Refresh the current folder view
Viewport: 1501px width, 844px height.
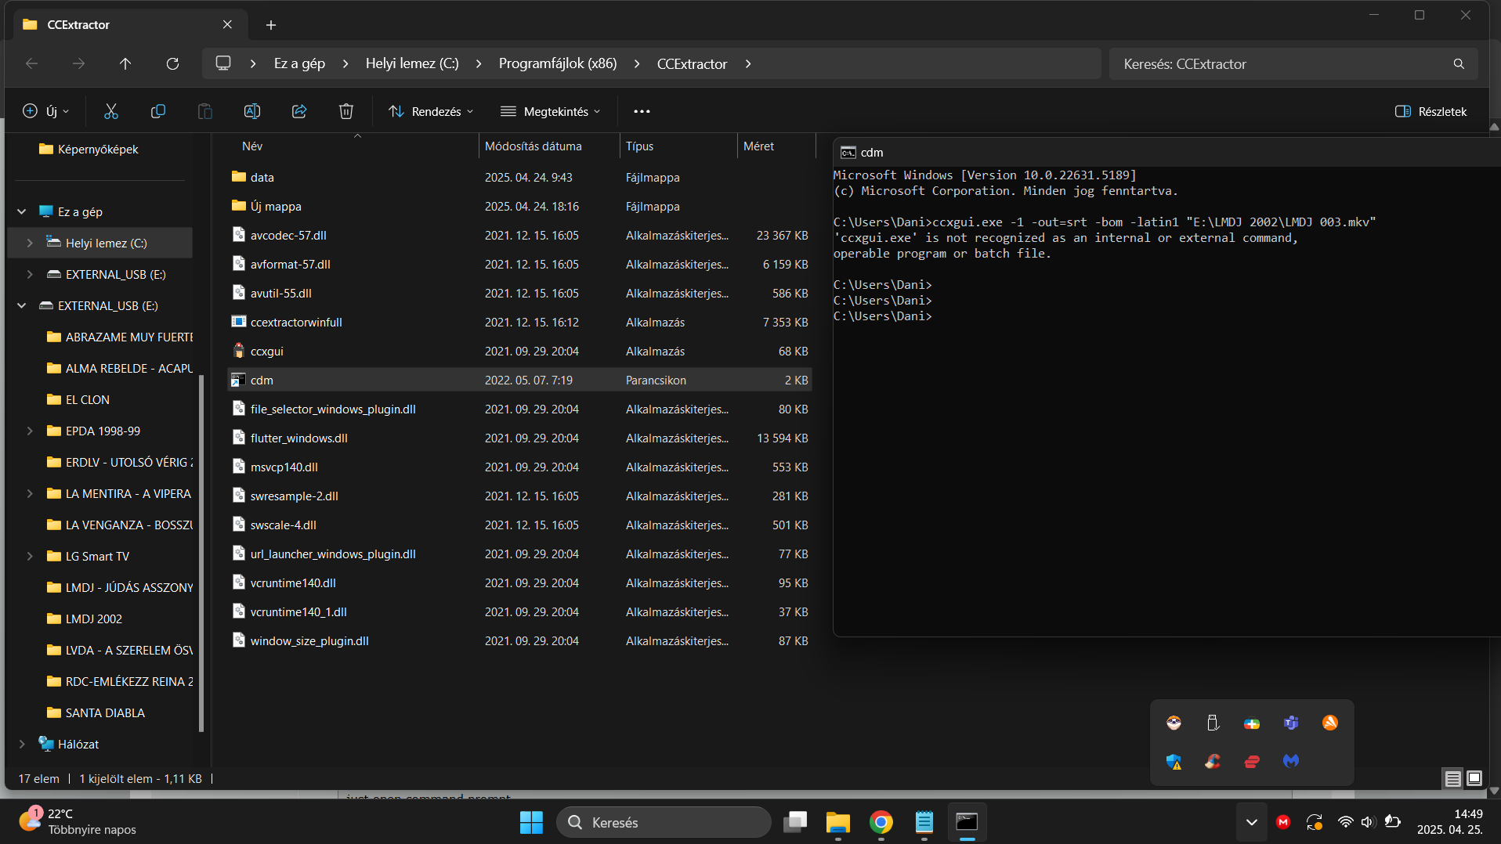pyautogui.click(x=172, y=63)
